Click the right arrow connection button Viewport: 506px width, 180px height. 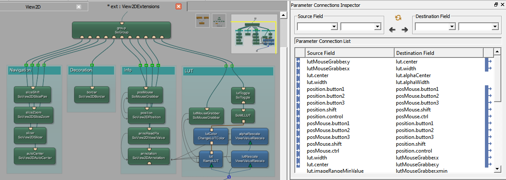(x=404, y=30)
